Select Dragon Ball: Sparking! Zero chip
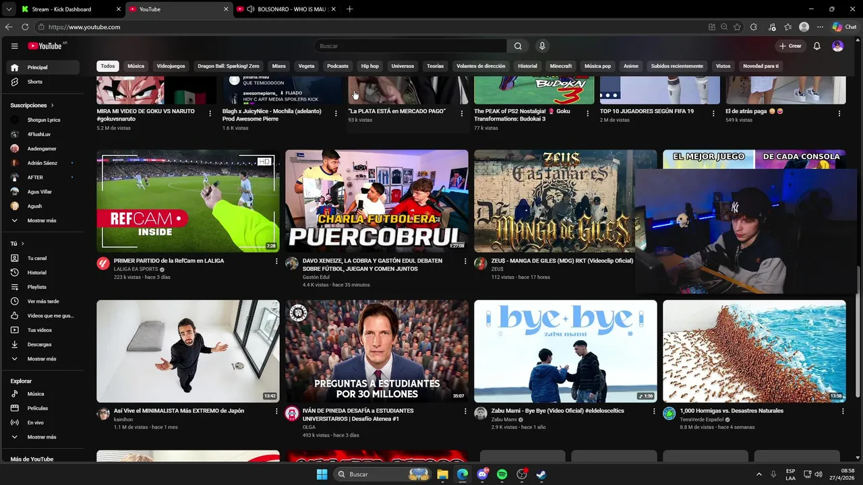 229,66
